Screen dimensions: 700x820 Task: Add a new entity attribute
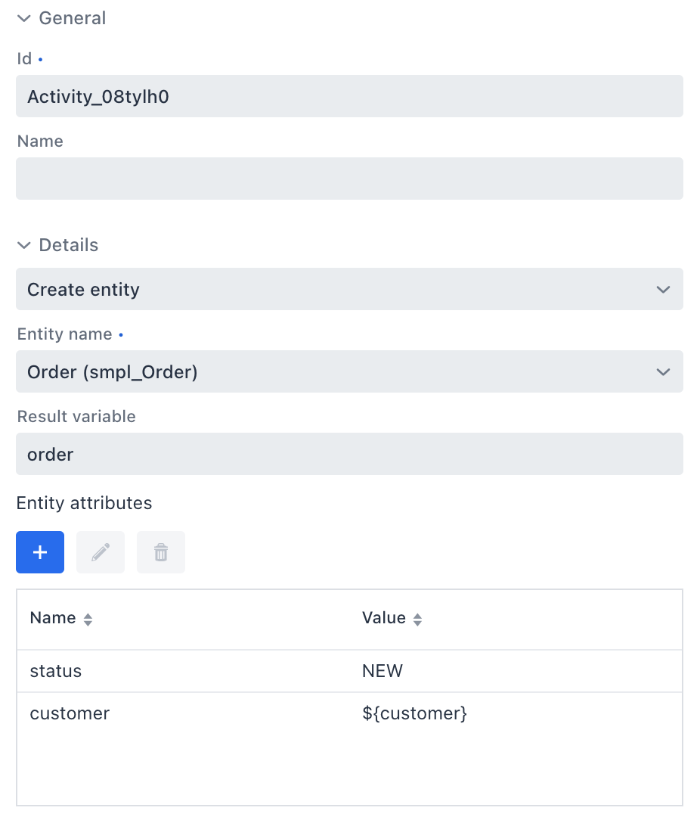pos(39,552)
